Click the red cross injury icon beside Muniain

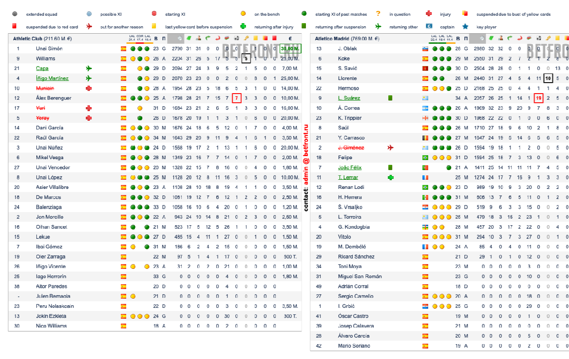tap(89, 88)
